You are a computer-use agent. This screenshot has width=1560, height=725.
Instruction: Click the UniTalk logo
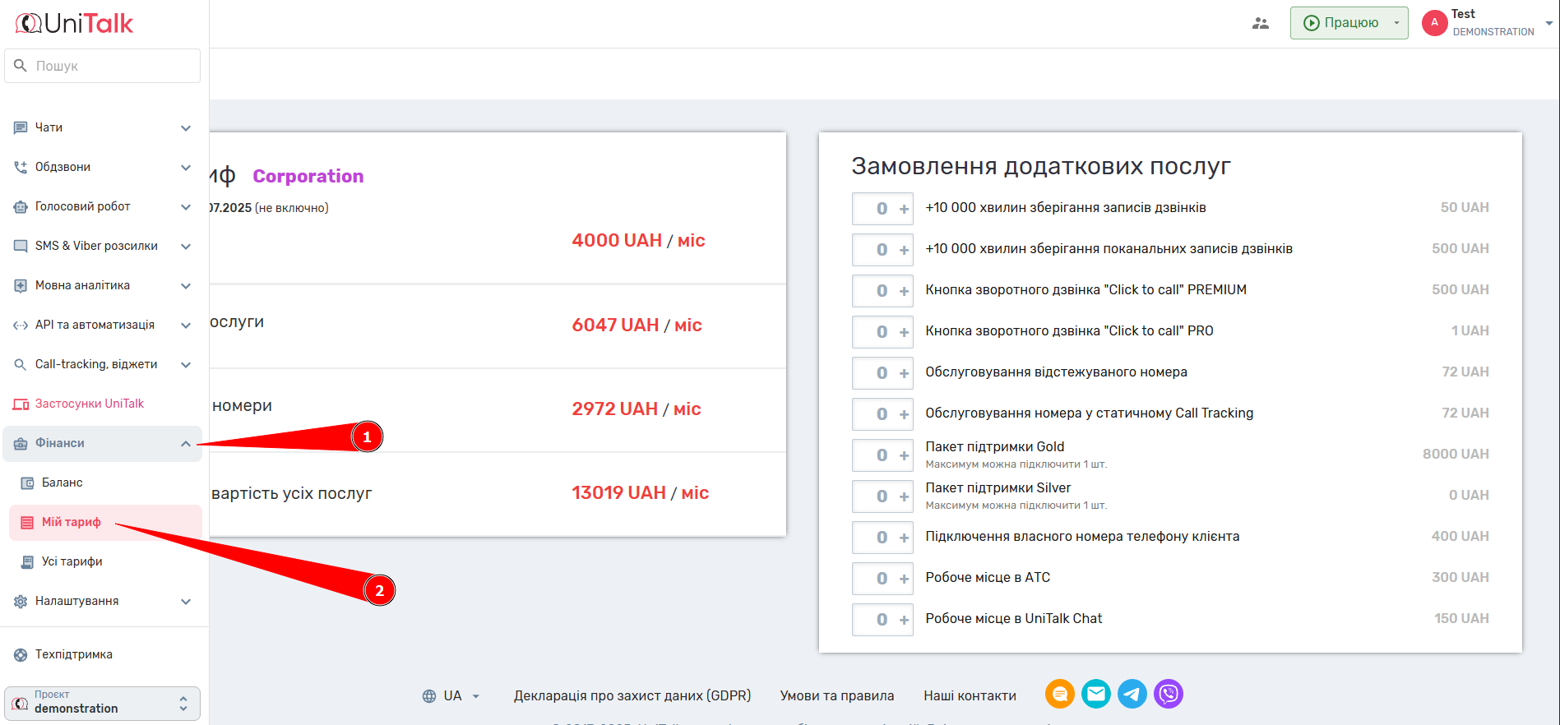[75, 23]
